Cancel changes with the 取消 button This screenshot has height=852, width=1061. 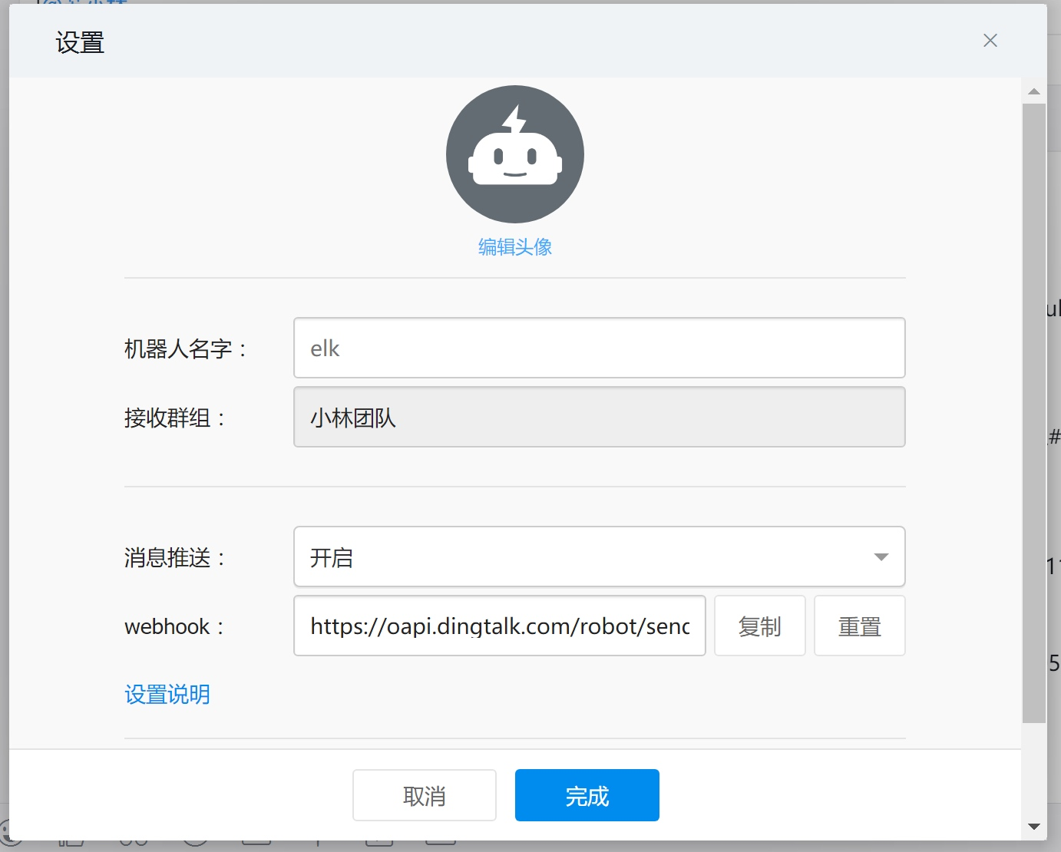pyautogui.click(x=425, y=795)
